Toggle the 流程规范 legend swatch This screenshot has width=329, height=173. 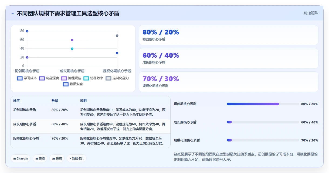coord(64,78)
